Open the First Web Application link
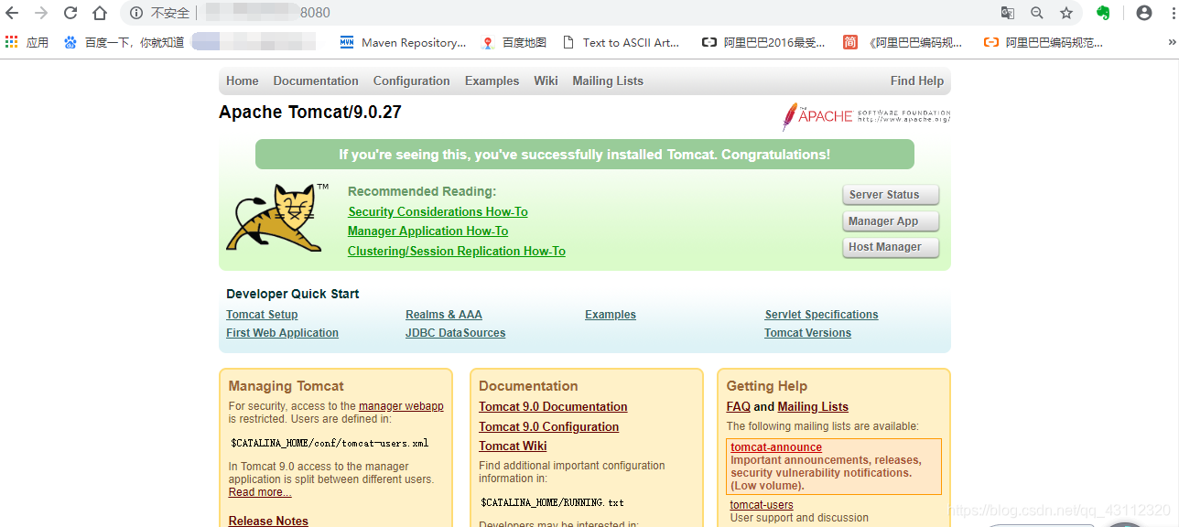 (x=282, y=333)
